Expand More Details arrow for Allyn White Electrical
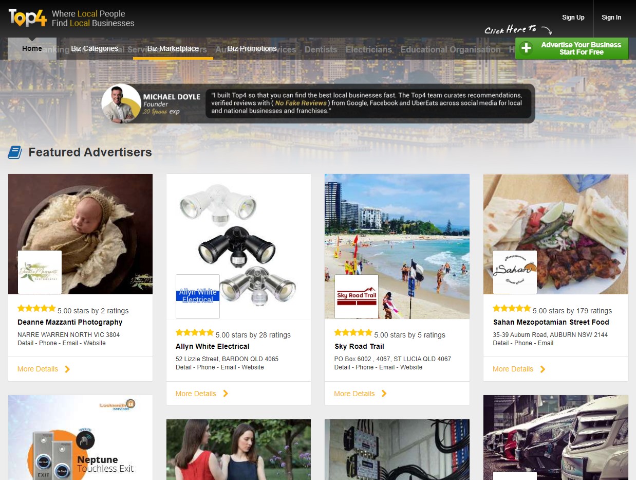This screenshot has width=636, height=480. pyautogui.click(x=226, y=394)
